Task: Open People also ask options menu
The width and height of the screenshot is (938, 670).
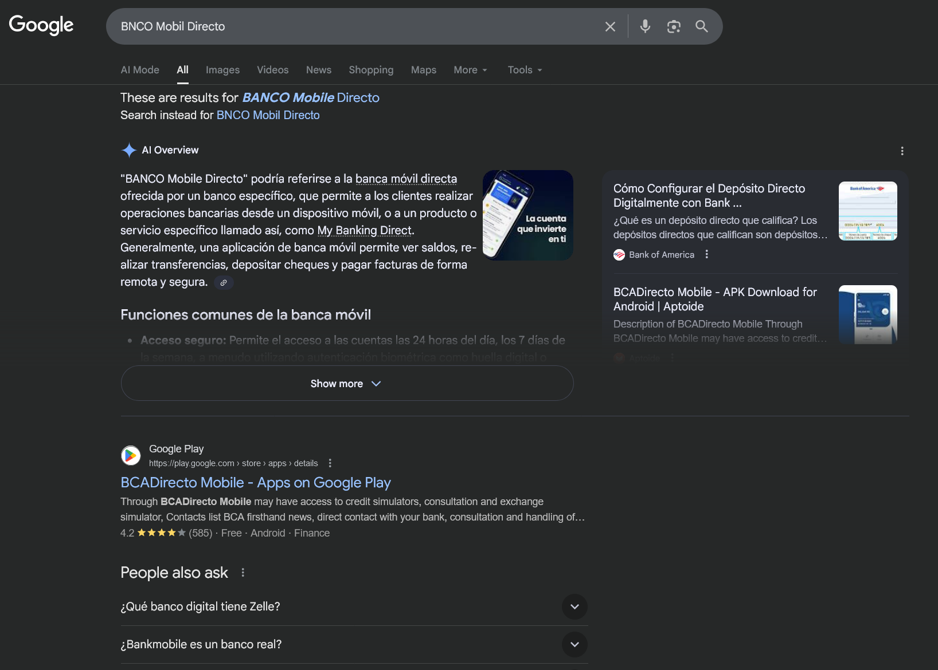Action: (x=243, y=573)
